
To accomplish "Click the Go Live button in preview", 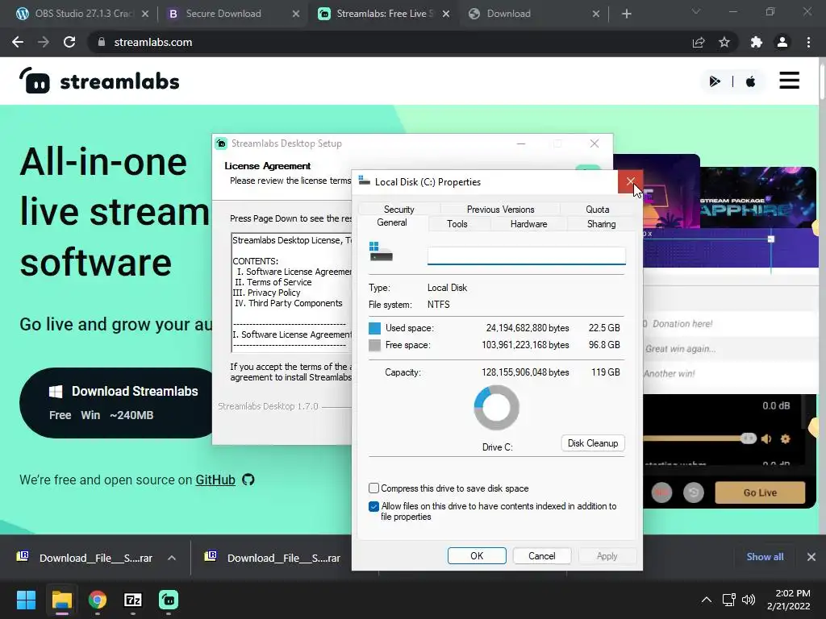I will (760, 492).
